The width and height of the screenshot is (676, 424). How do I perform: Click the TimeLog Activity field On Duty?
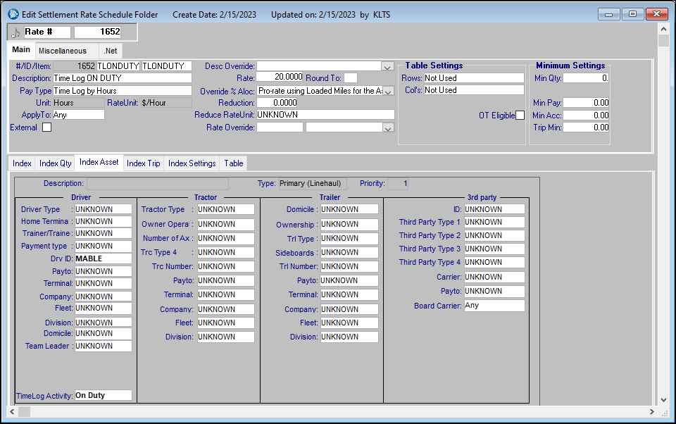point(104,395)
